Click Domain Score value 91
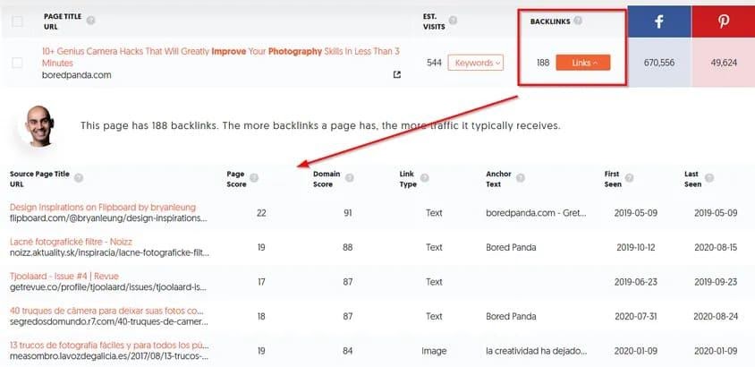 click(348, 213)
